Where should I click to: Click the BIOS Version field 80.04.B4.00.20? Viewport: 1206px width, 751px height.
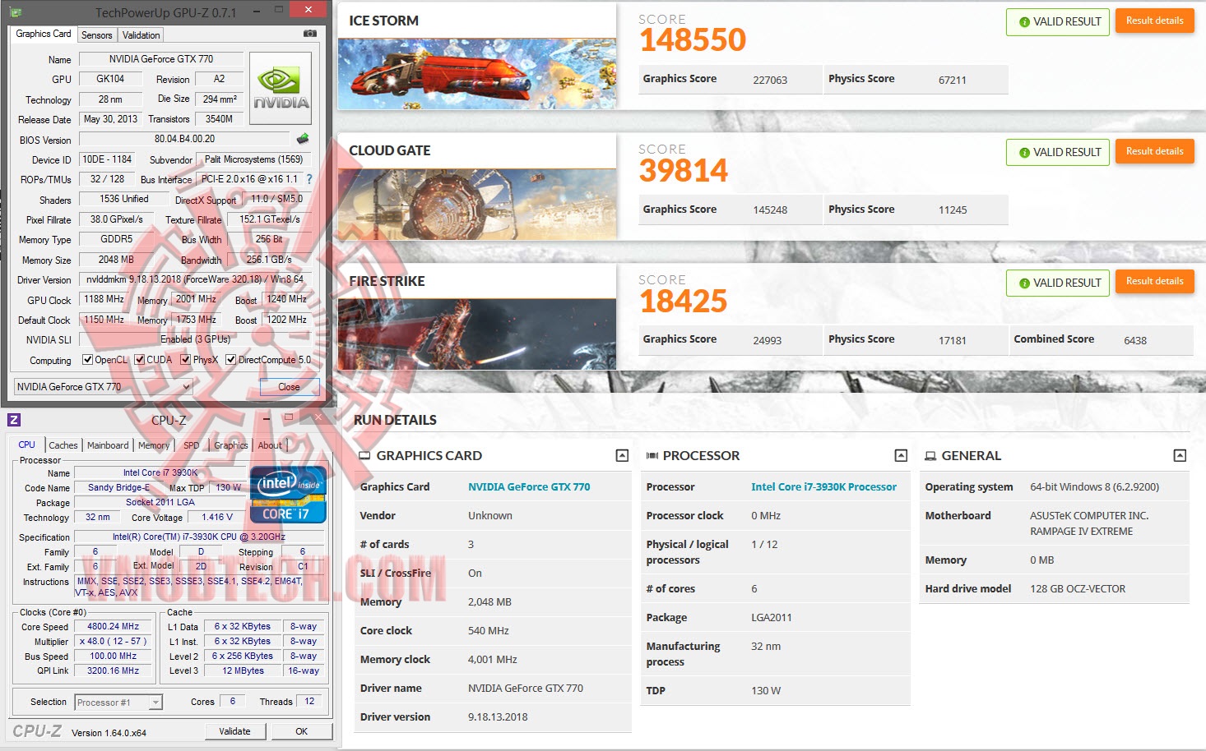(x=185, y=139)
